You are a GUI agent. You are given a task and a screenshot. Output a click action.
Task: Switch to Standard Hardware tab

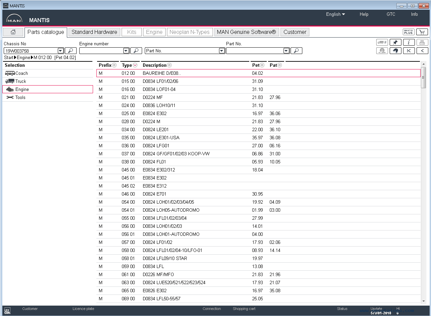point(94,32)
